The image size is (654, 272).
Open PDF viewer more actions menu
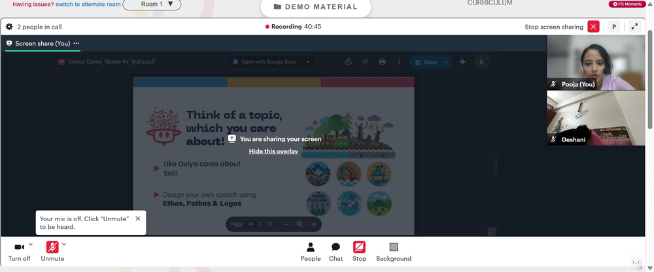399,62
